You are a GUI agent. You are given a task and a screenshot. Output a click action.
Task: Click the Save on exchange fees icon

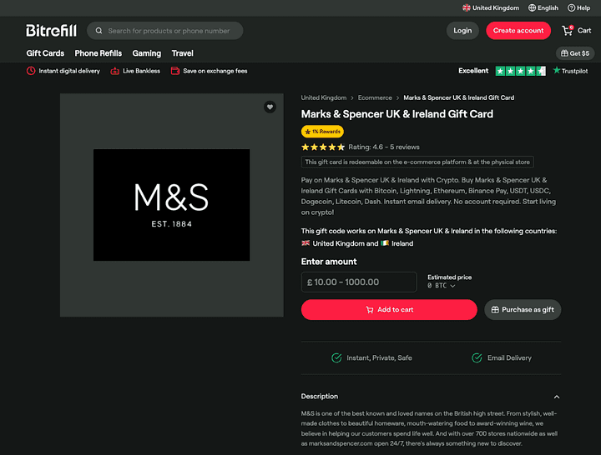[175, 71]
